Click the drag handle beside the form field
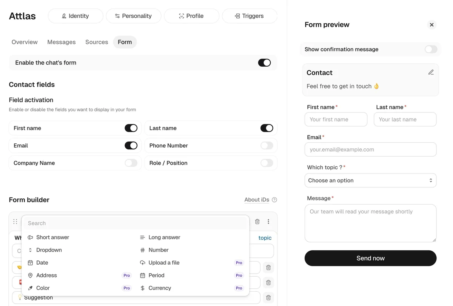453x306 pixels. 15,221
